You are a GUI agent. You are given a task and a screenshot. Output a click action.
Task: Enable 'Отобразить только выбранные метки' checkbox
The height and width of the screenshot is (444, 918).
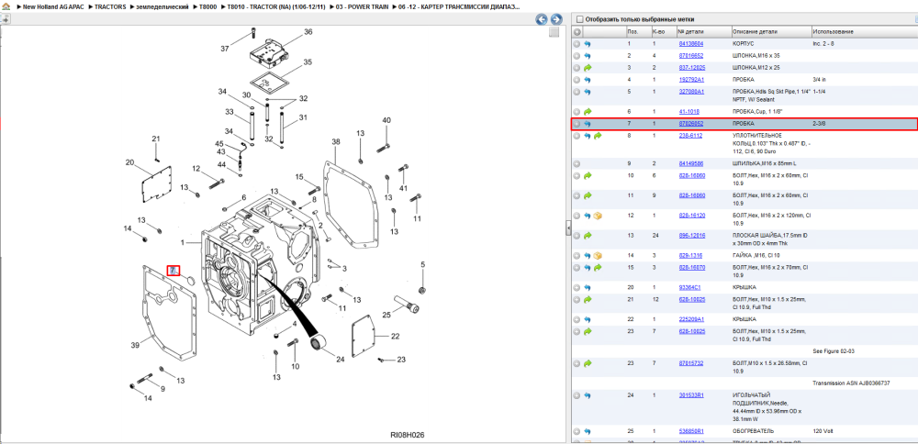[x=580, y=19]
